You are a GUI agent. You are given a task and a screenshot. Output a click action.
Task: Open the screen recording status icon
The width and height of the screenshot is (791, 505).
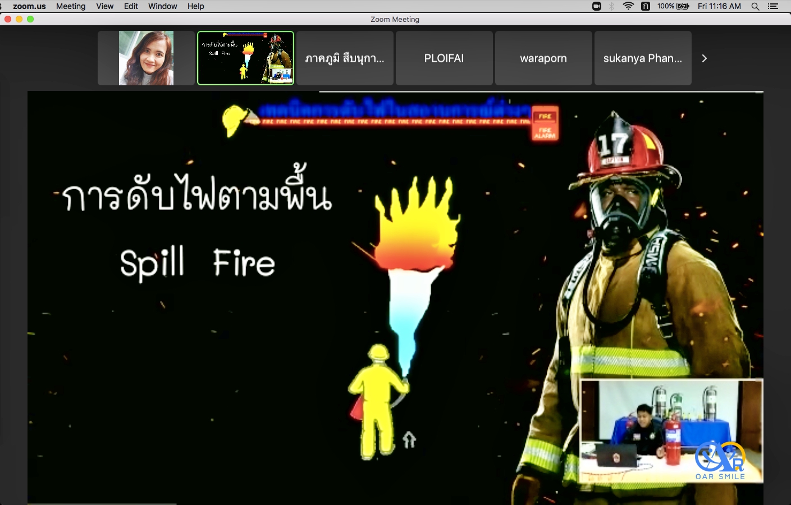point(597,6)
